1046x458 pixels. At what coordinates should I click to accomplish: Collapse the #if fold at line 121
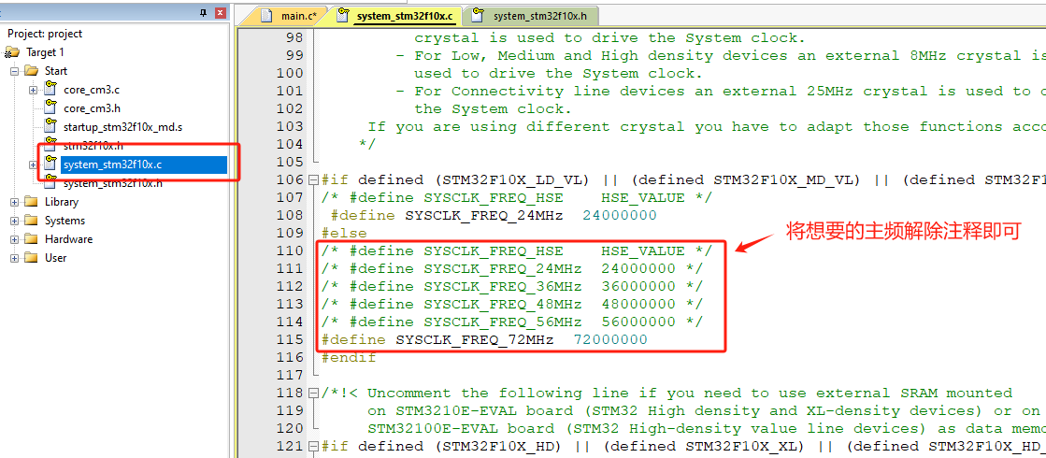coord(314,447)
